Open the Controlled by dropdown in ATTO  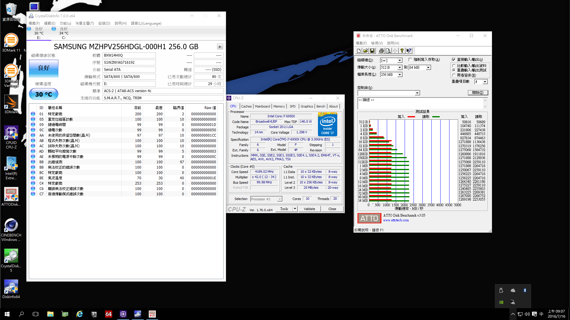(x=417, y=93)
